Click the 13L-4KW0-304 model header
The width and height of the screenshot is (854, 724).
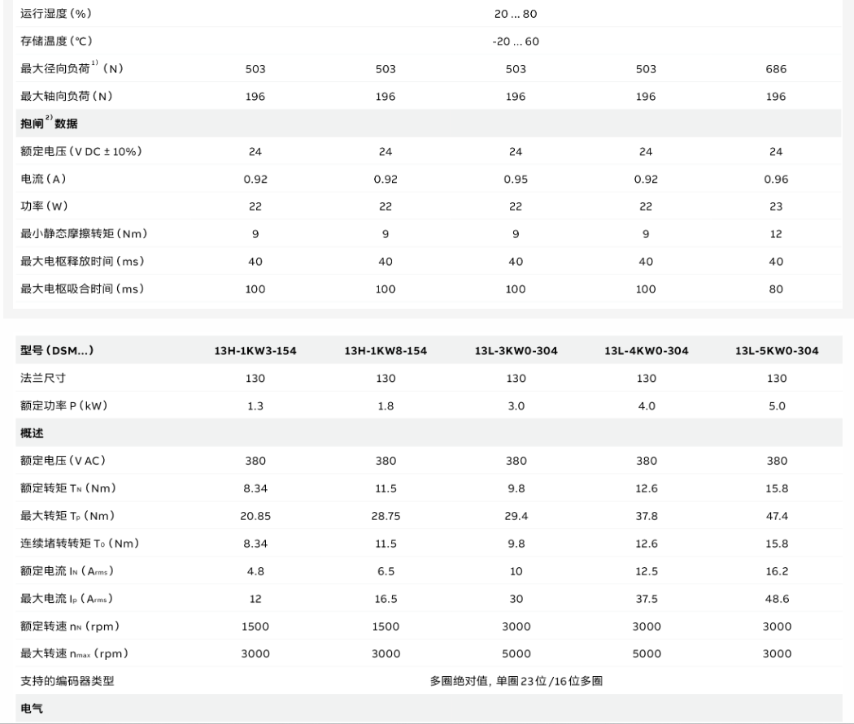pyautogui.click(x=647, y=351)
